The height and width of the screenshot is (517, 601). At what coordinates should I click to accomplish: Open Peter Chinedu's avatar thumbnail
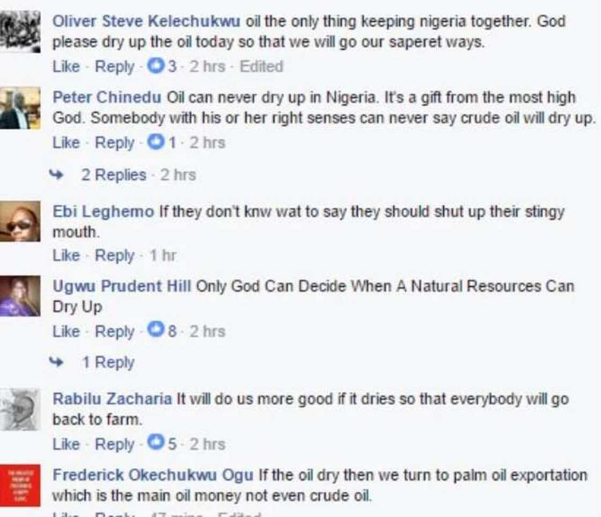[20, 108]
